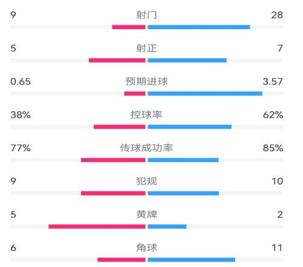This screenshot has width=303, height=267.
Task: Click the 犯规 fouls label
Action: pos(147,181)
